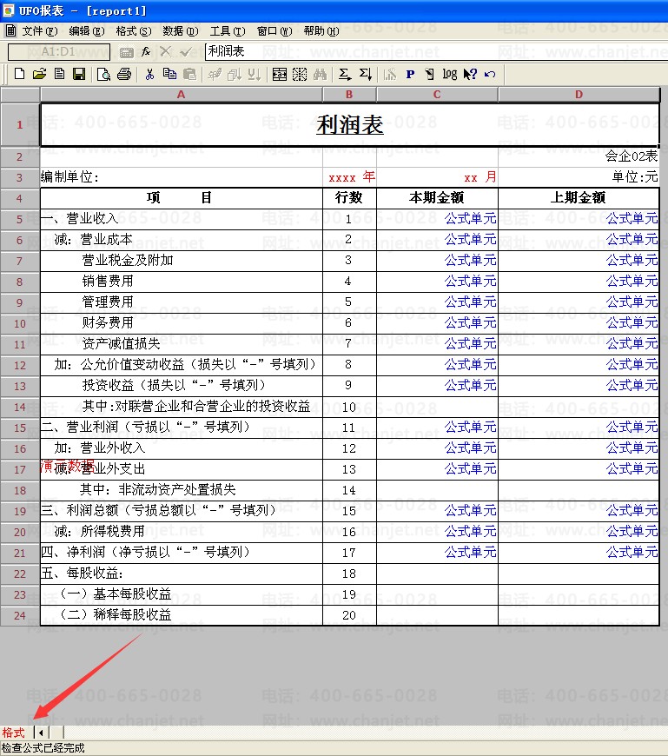
Task: Confirm entry with the checkmark icon
Action: click(186, 51)
